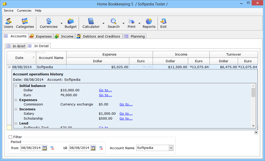Open the Currencies toolbar dropdown arrow
Viewport: 265px width, 161px height.
(61, 23)
